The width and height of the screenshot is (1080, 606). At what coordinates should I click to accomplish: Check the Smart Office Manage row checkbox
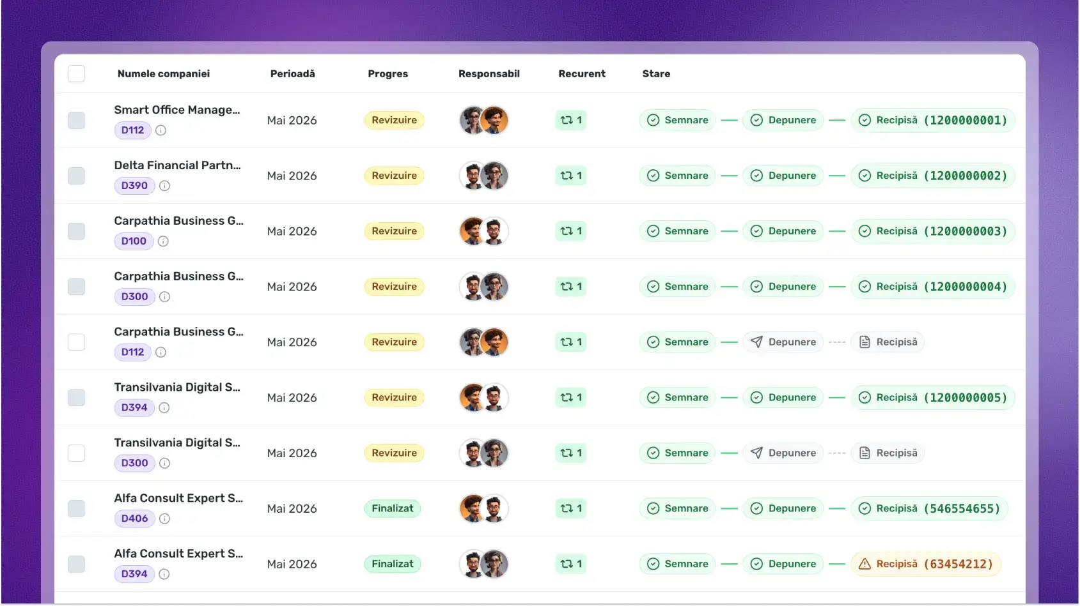(76, 120)
